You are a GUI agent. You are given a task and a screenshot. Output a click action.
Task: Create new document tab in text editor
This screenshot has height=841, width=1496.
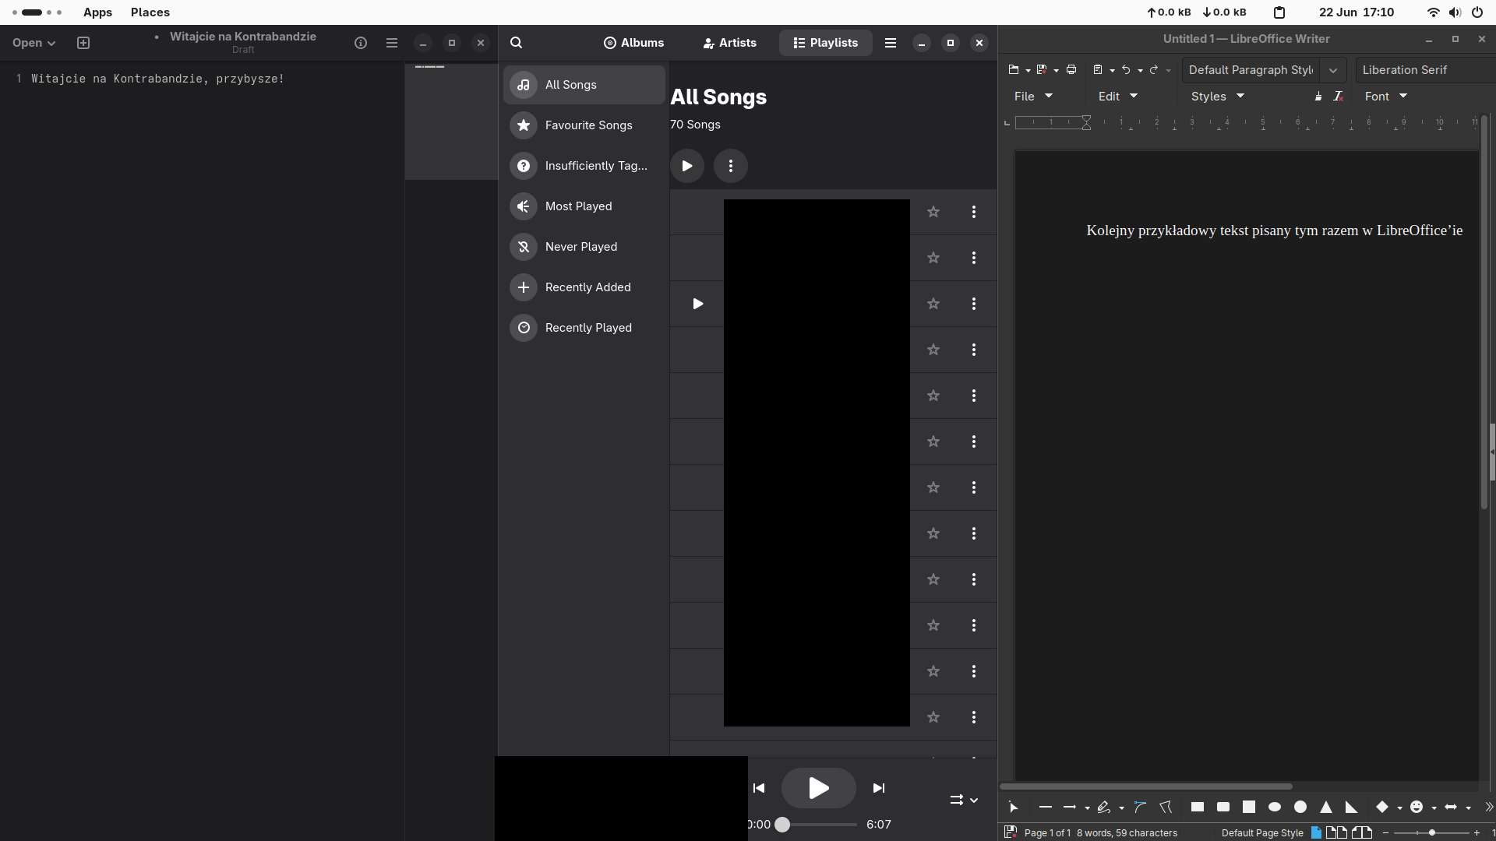coord(83,43)
